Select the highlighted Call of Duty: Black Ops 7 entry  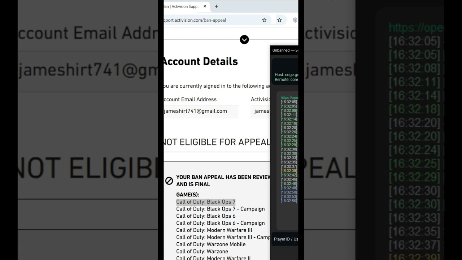coord(206,202)
